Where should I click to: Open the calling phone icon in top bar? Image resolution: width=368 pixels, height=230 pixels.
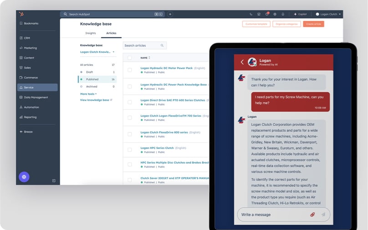coord(251,14)
